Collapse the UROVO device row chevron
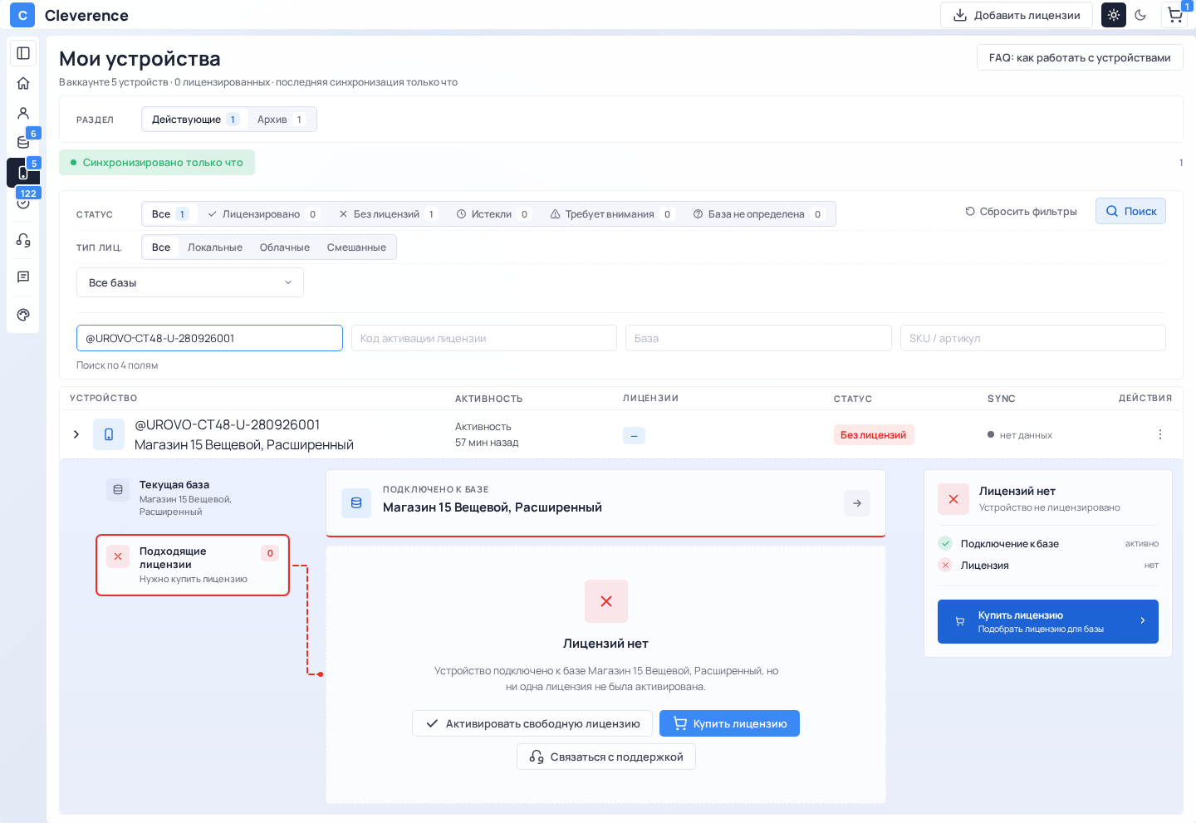This screenshot has width=1196, height=823. [76, 434]
